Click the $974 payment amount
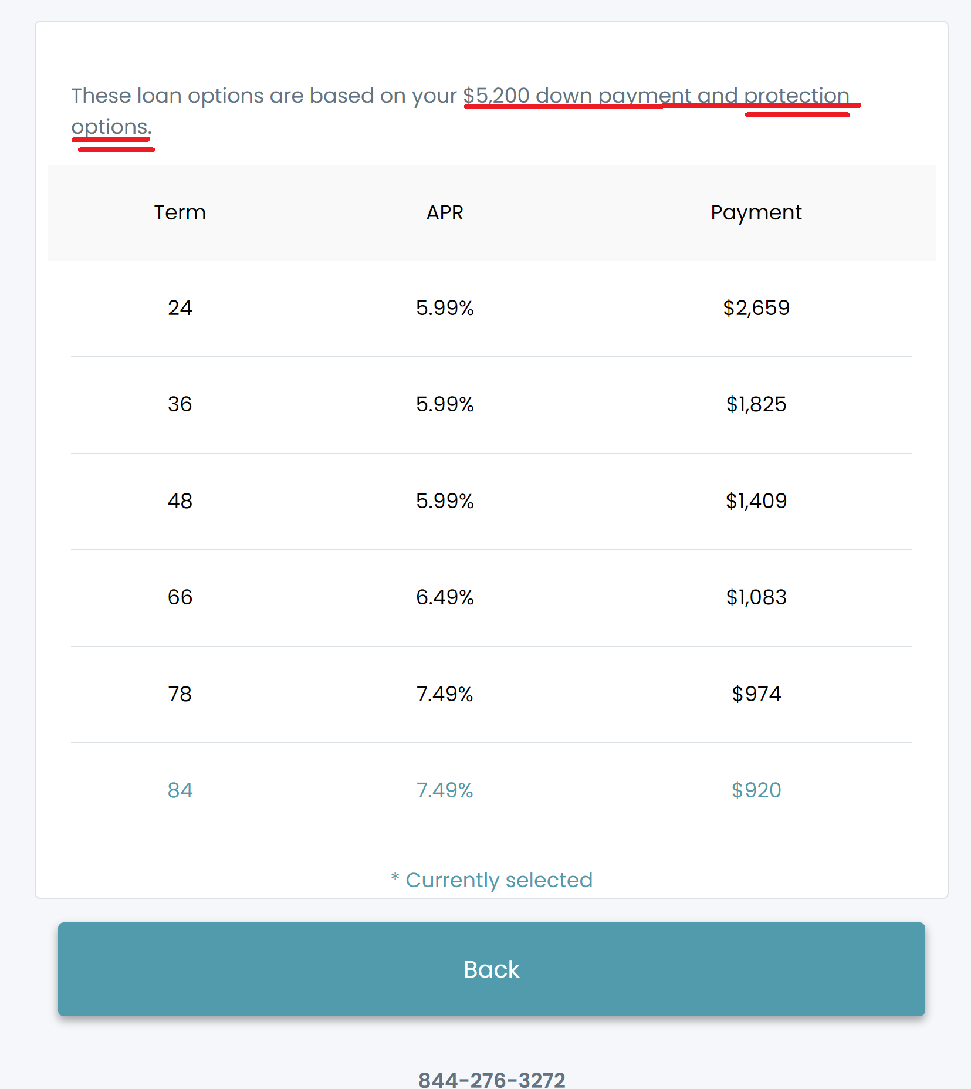971x1089 pixels. [x=756, y=694]
